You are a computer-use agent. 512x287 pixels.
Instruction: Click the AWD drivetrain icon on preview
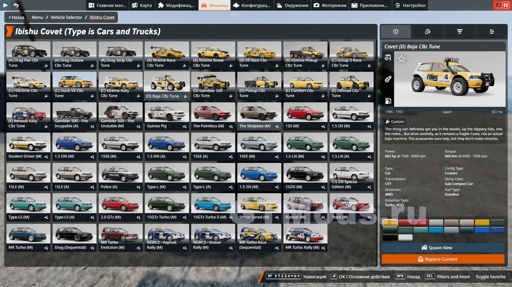388,57
